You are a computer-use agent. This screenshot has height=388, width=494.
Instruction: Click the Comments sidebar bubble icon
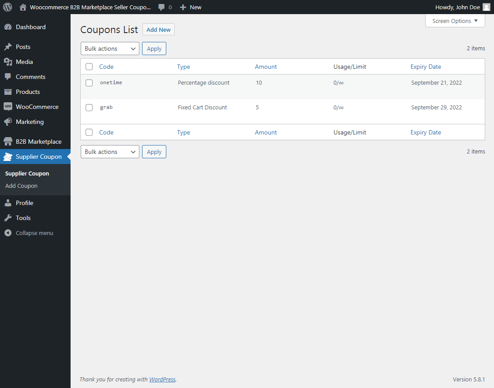click(8, 77)
